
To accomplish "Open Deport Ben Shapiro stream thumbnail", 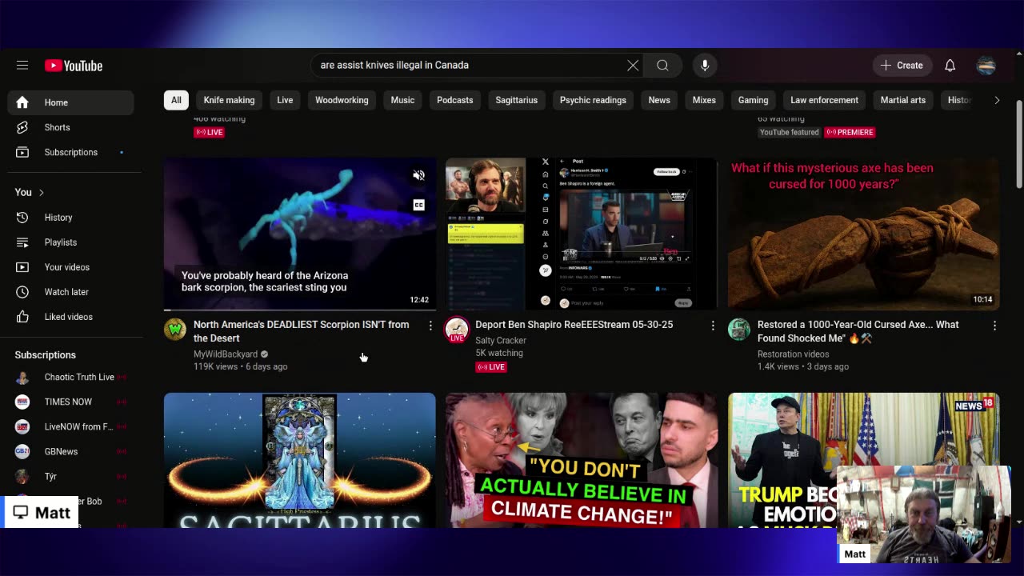I will 582,234.
